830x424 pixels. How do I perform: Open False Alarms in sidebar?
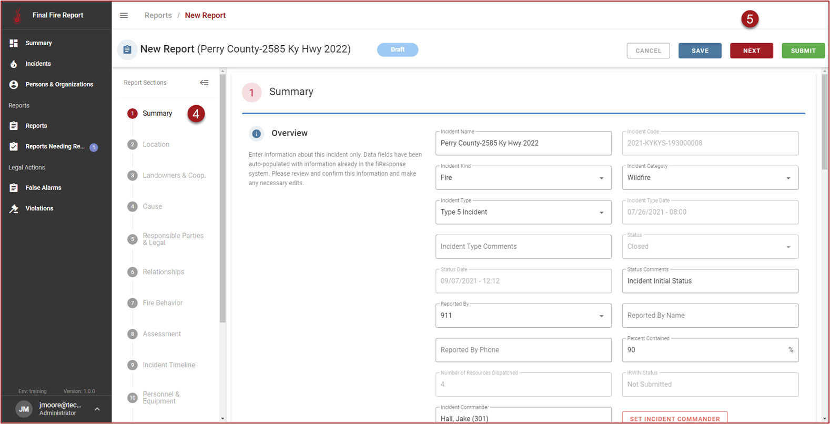(x=43, y=188)
